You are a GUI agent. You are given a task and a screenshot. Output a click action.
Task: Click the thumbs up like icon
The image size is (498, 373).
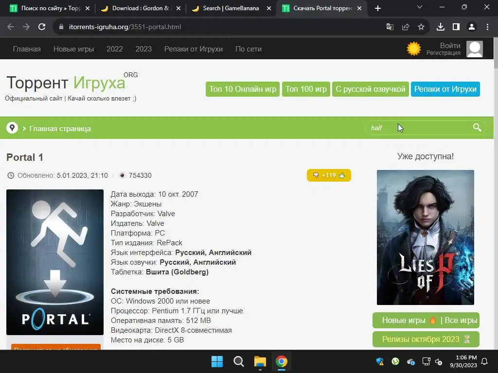pyautogui.click(x=342, y=175)
